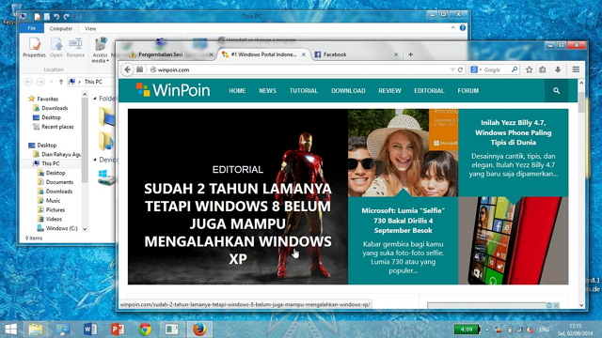Click the winpoin.com address bar

[299, 69]
